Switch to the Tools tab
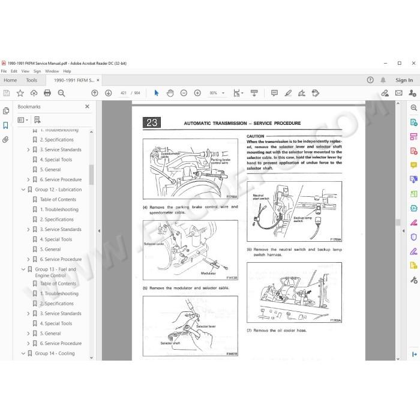Screen dimensions: 420x420 click(x=32, y=80)
